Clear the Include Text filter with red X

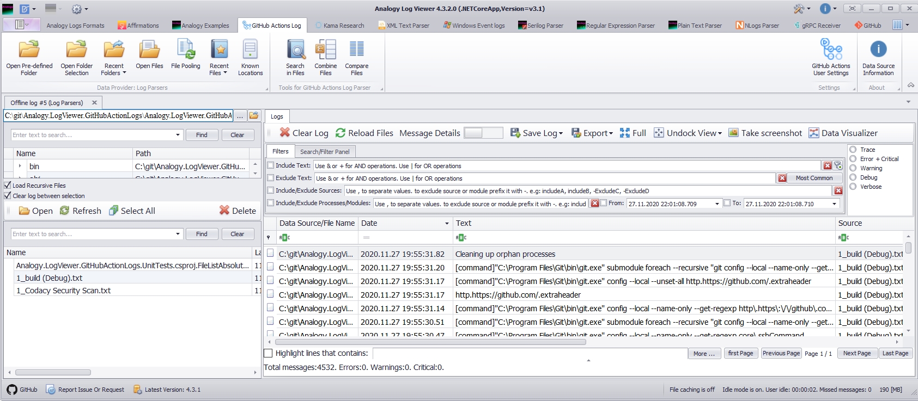828,165
